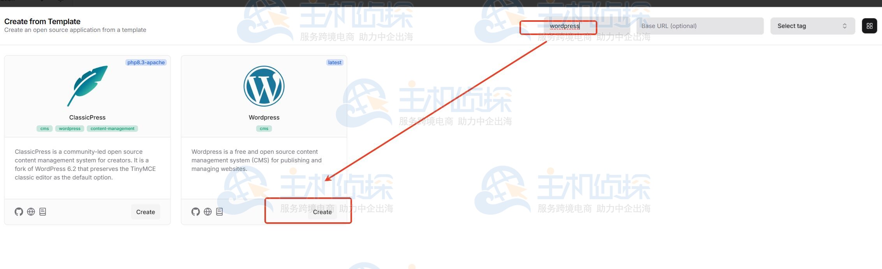This screenshot has height=269, width=882.
Task: Click the latest version badge on Wordpress
Action: click(334, 62)
